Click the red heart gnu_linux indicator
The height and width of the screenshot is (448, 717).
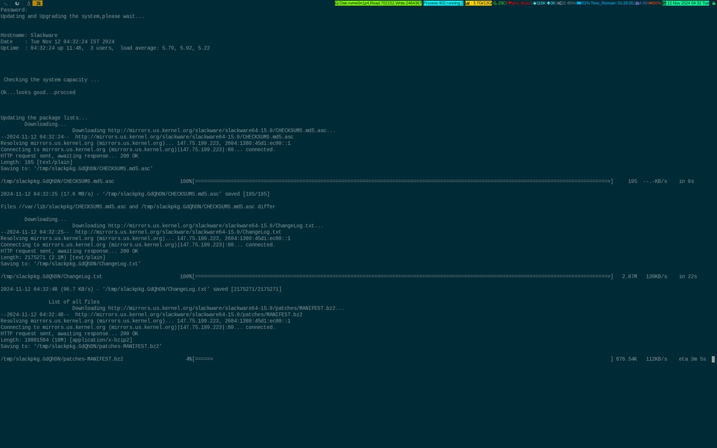519,3
